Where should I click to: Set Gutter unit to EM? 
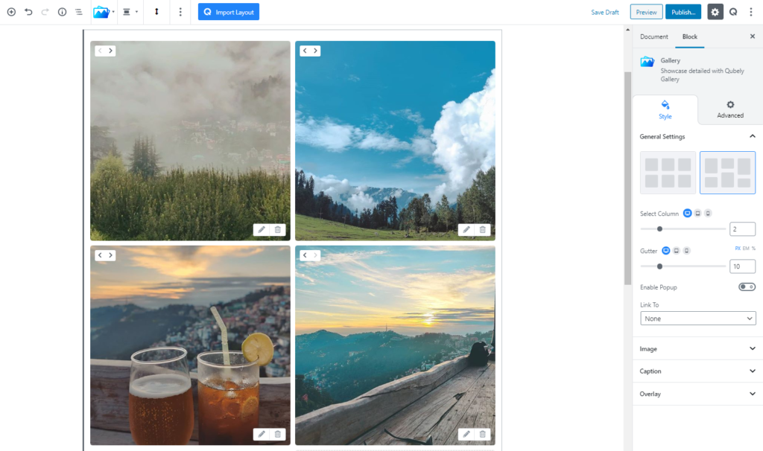coord(746,249)
